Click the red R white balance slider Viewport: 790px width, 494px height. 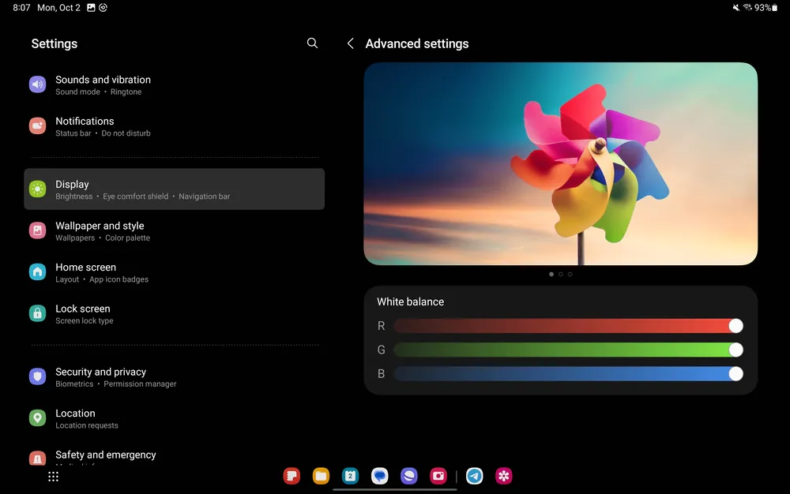point(568,326)
